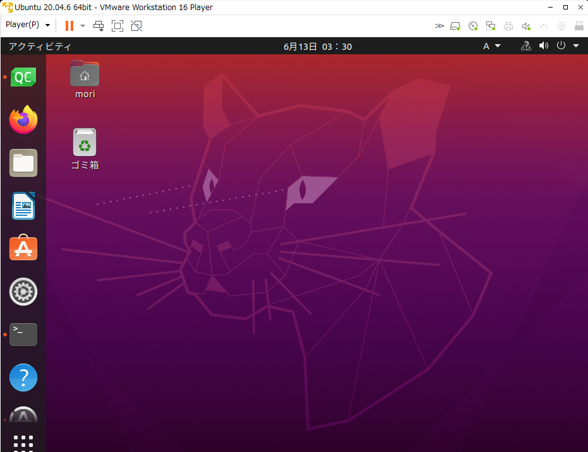The image size is (588, 452).
Task: Open the Player(P) menu
Action: pyautogui.click(x=28, y=25)
